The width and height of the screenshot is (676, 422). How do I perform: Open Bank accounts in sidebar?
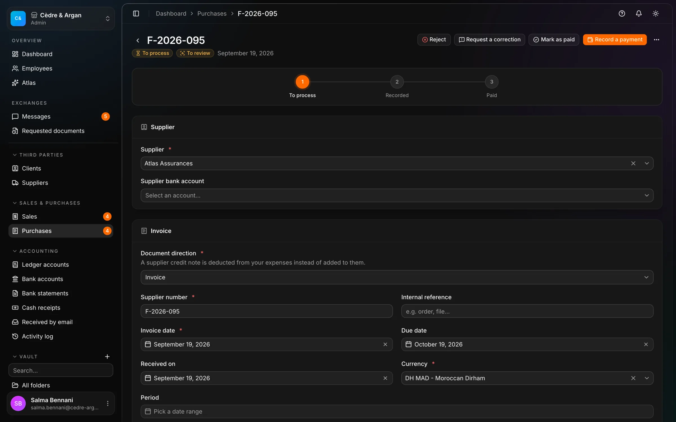61,279
